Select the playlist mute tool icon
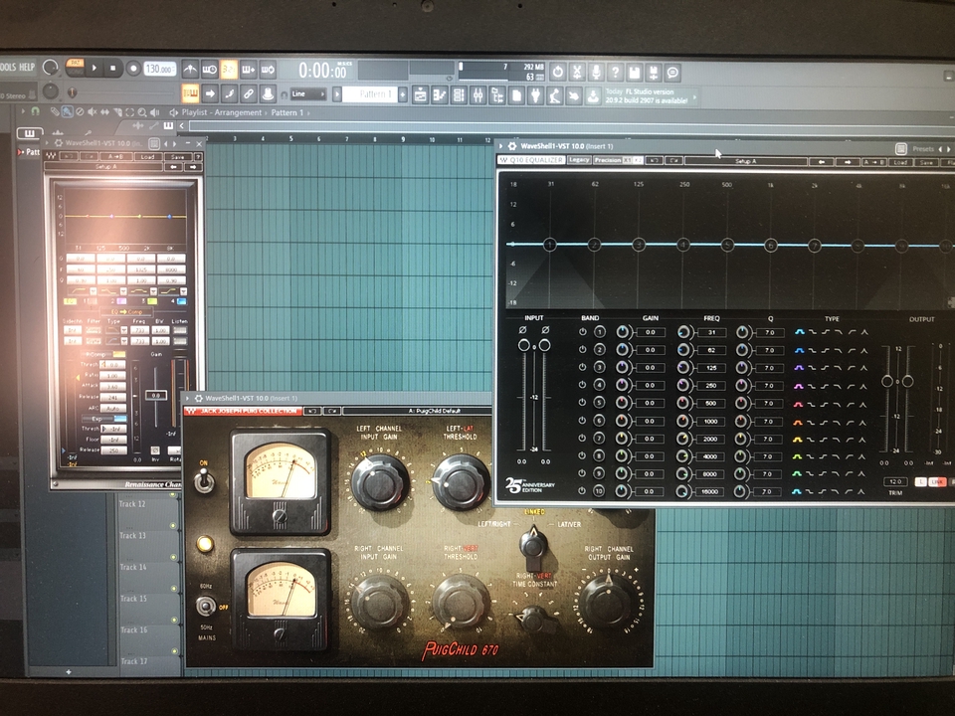Viewport: 955px width, 716px height. (x=92, y=112)
